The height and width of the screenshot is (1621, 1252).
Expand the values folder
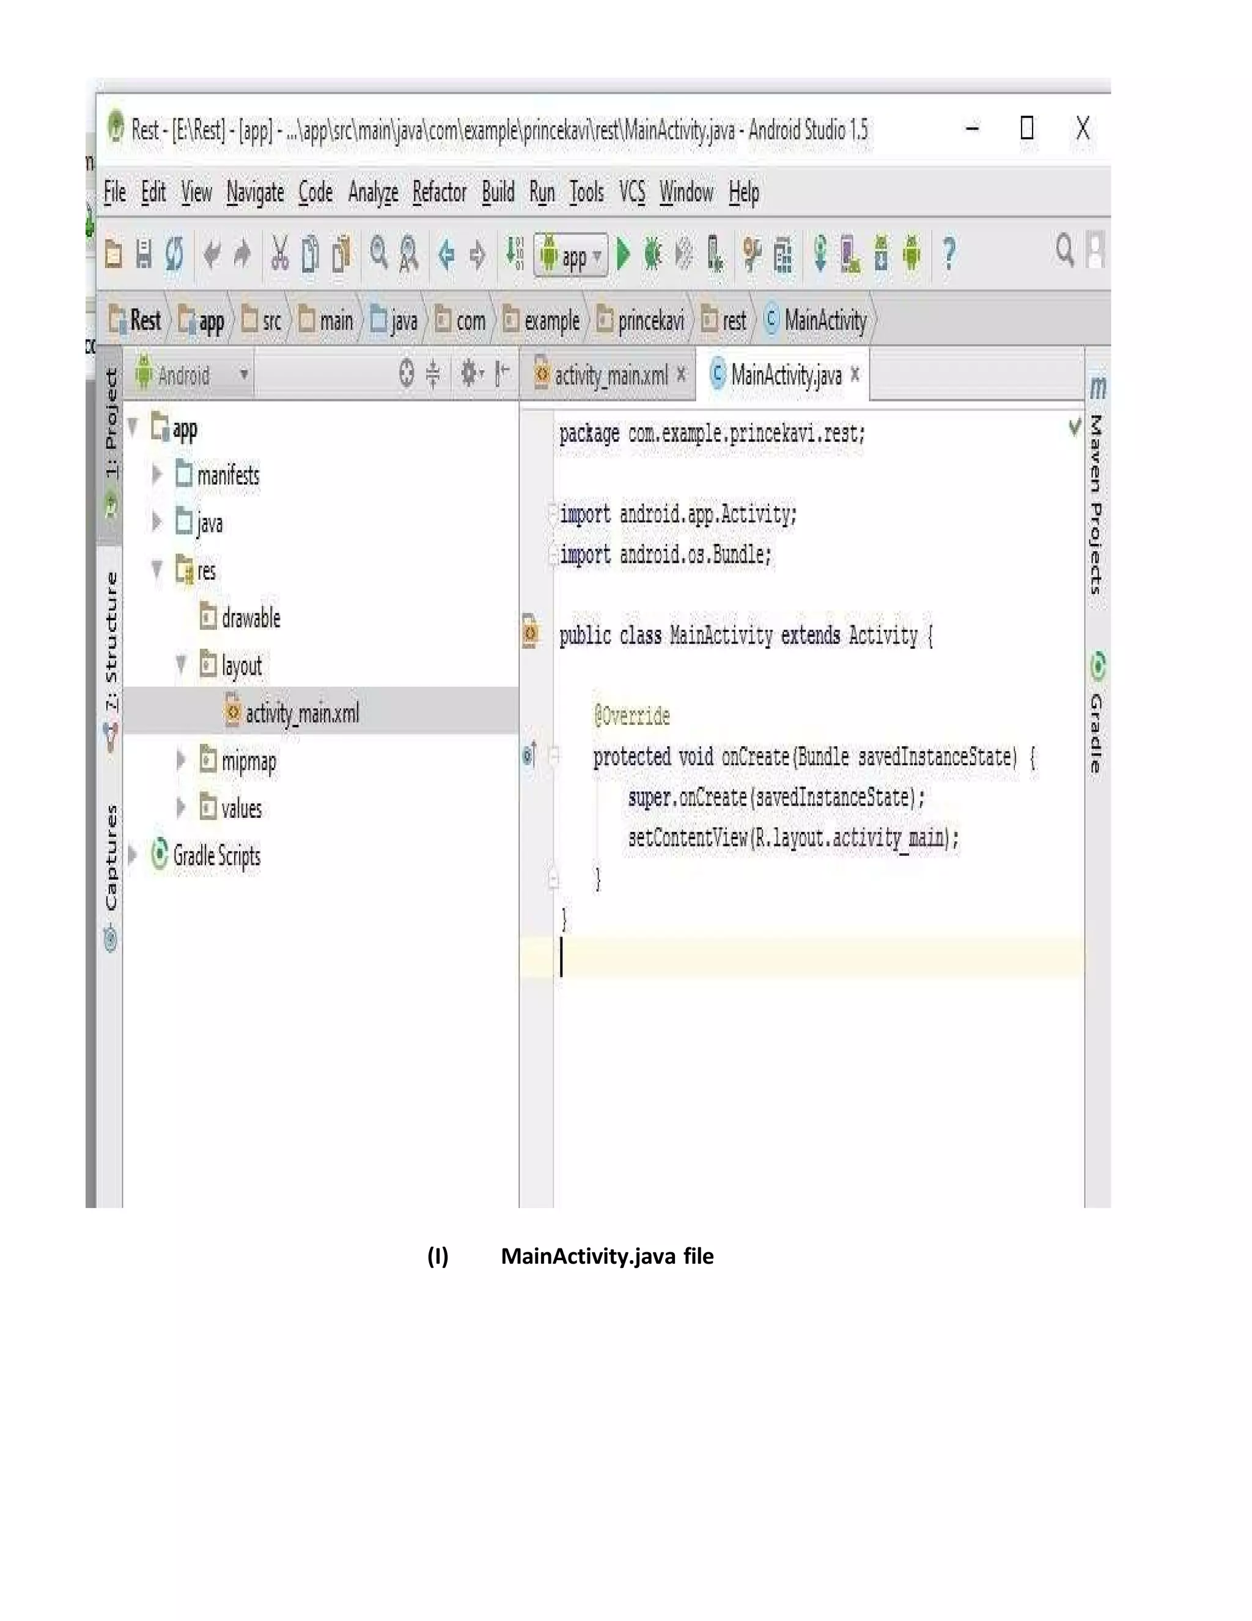(180, 807)
